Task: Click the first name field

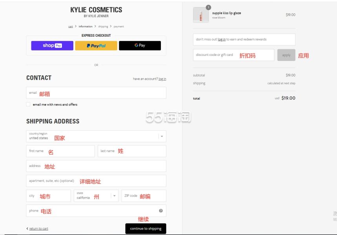Action: [60, 151]
